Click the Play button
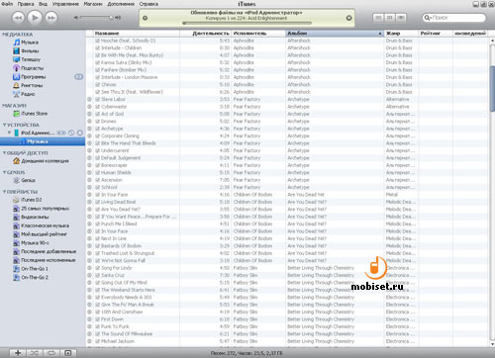Image resolution: width=495 pixels, height=358 pixels. point(35,18)
